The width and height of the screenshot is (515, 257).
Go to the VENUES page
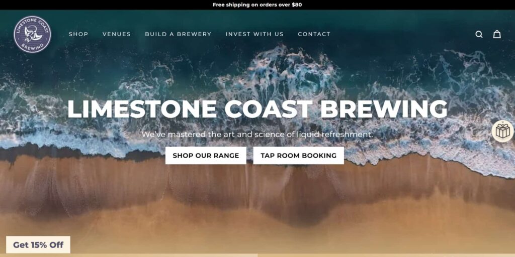[x=117, y=34]
